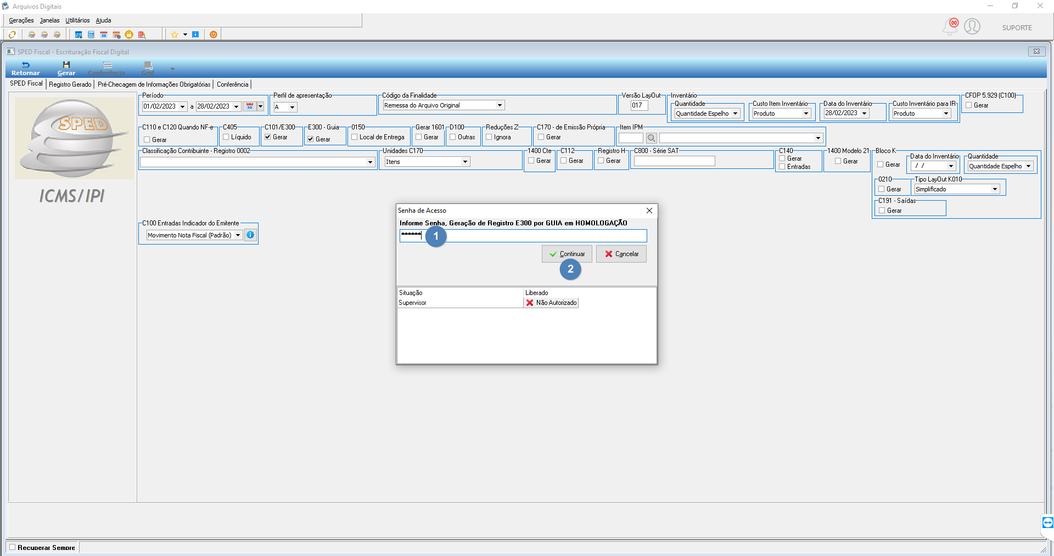Click the Retornar button in SPED Fiscal
1054x556 pixels.
coord(26,69)
